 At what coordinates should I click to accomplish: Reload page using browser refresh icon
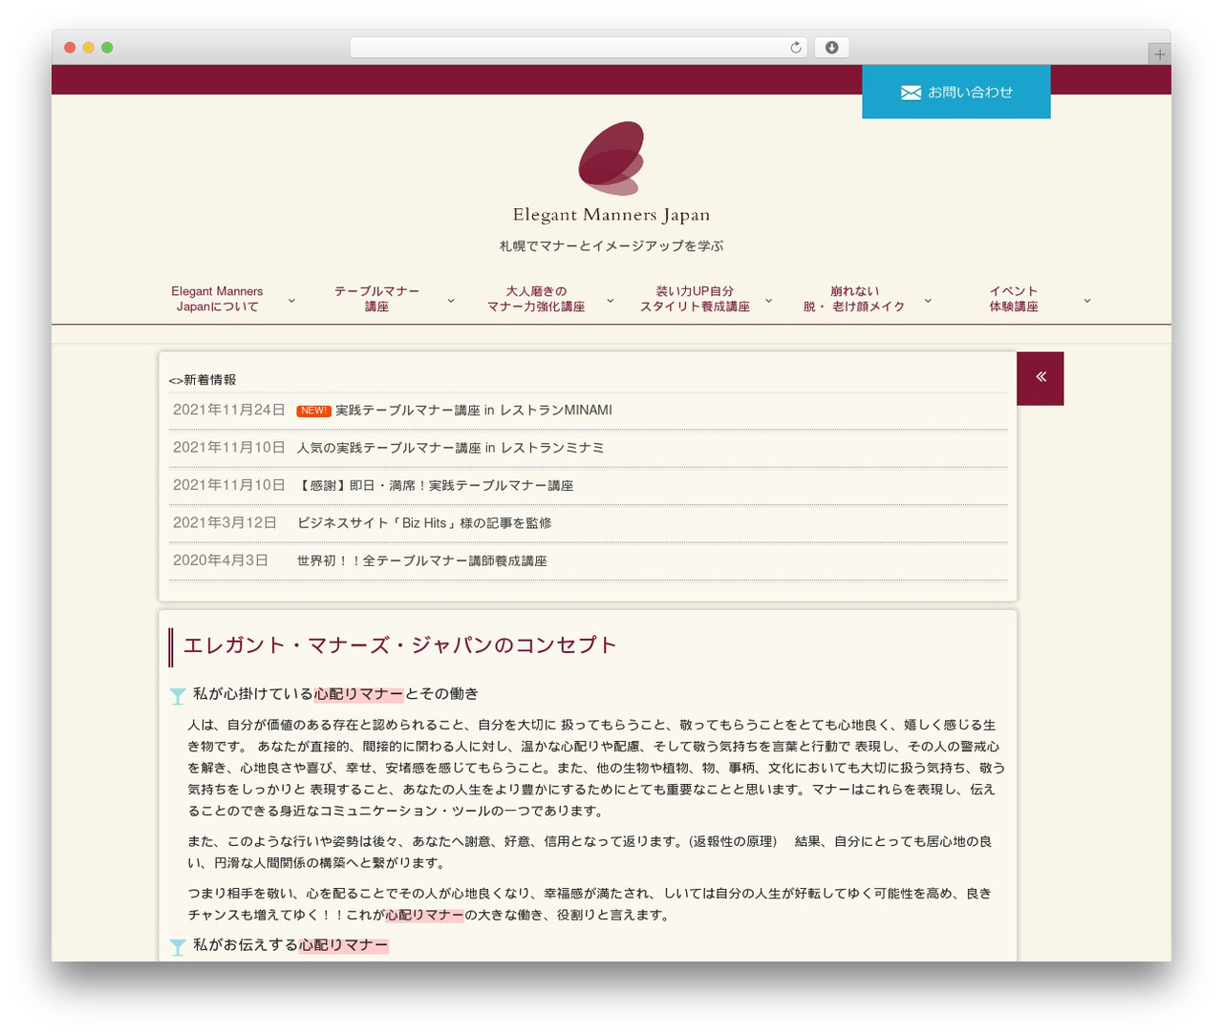[x=795, y=48]
